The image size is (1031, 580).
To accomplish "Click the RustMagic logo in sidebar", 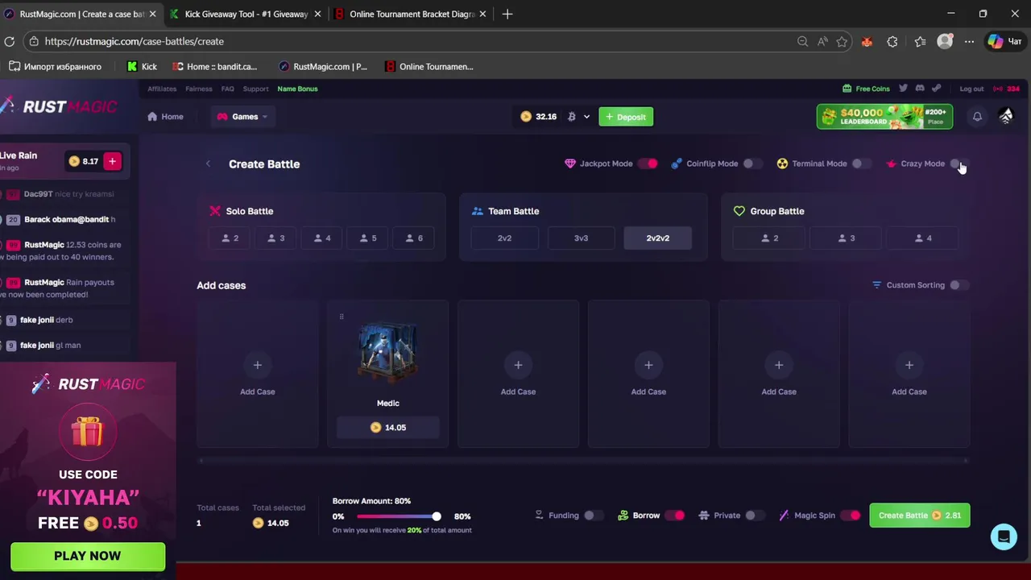I will point(59,106).
